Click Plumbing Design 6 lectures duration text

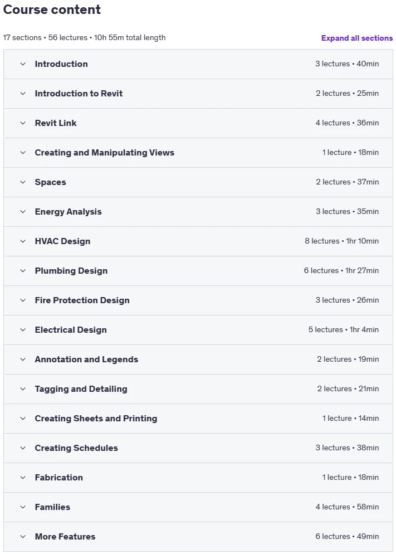pos(341,271)
